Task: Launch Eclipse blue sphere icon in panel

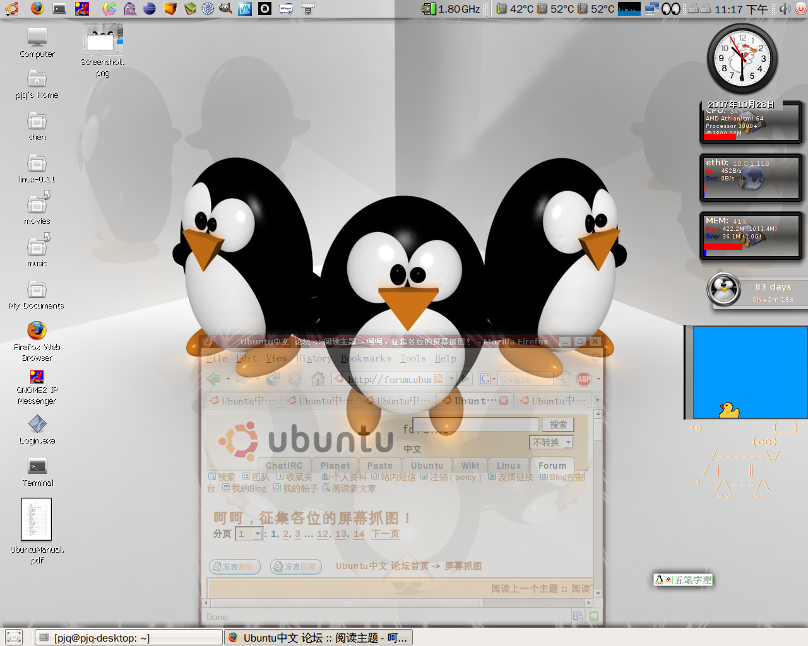Action: tap(150, 8)
